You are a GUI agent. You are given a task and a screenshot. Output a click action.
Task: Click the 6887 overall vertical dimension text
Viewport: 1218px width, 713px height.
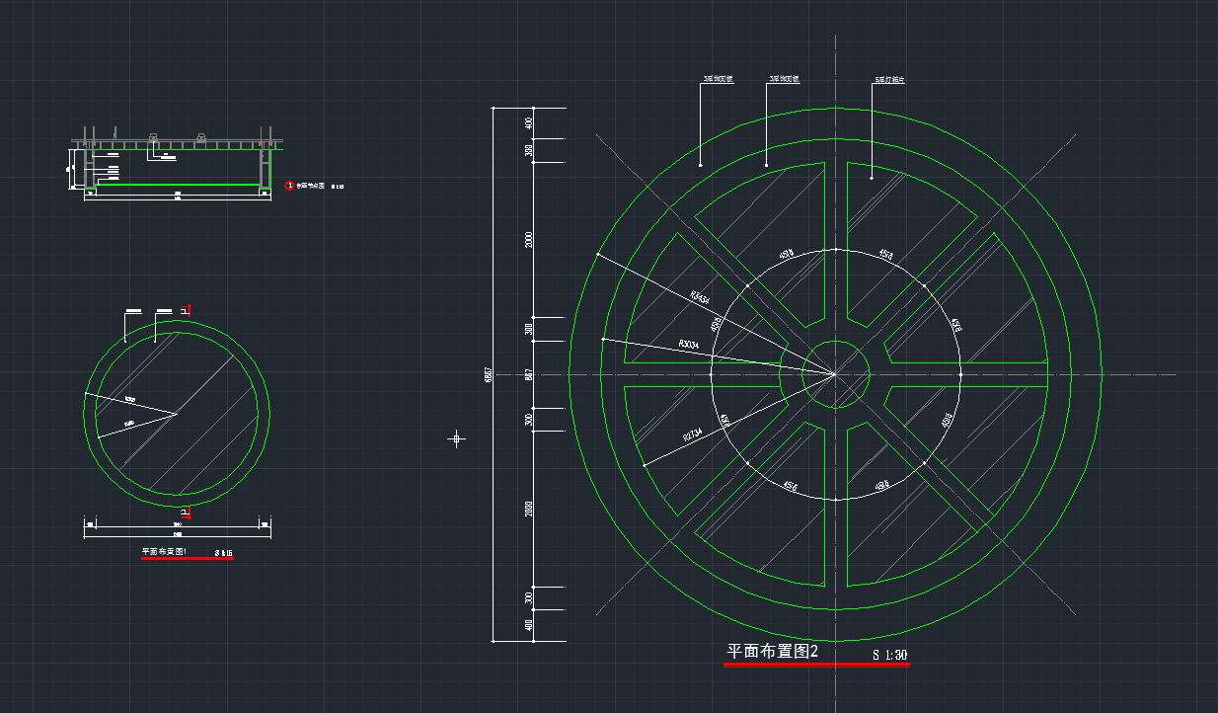pyautogui.click(x=488, y=377)
